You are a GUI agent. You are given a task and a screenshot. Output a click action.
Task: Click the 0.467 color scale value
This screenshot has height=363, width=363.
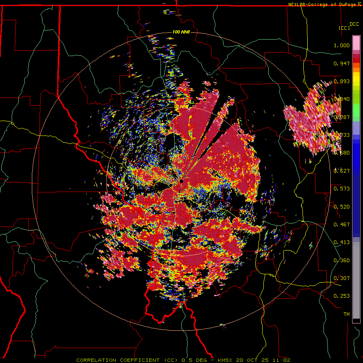(342, 224)
